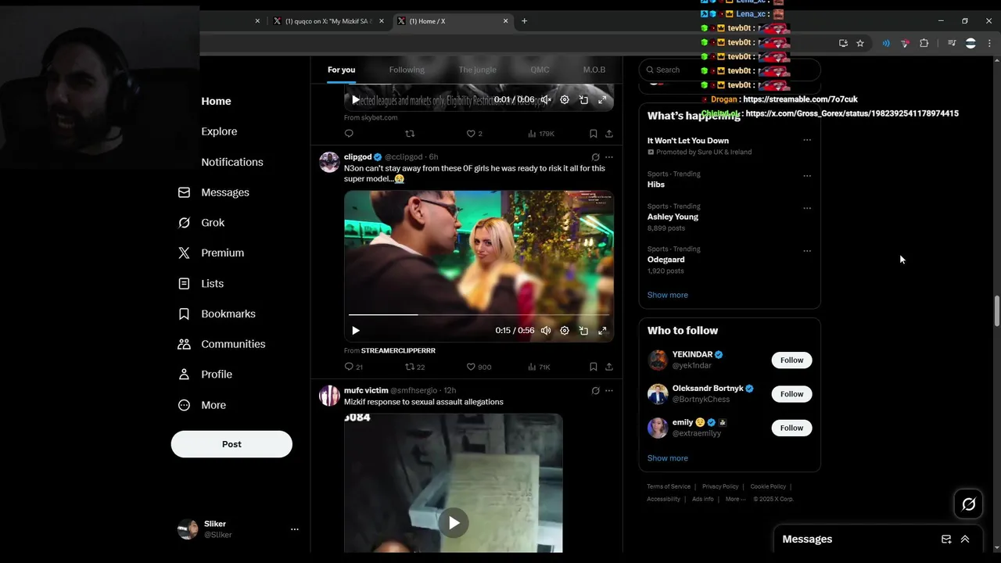Compose new message icon in Messages drawer

point(946,540)
